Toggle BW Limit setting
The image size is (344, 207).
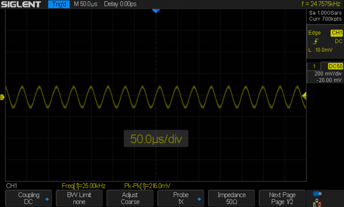78,198
